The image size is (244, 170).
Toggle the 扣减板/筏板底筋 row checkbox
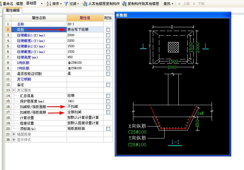[x=108, y=112]
